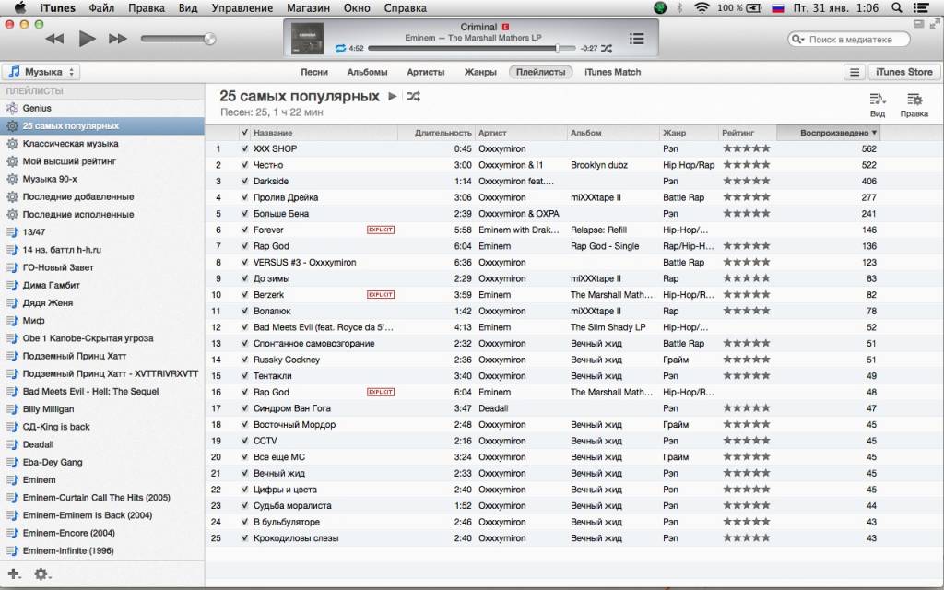Open the Up Next list icon
Viewport: 944px width, 590px height.
[x=636, y=39]
